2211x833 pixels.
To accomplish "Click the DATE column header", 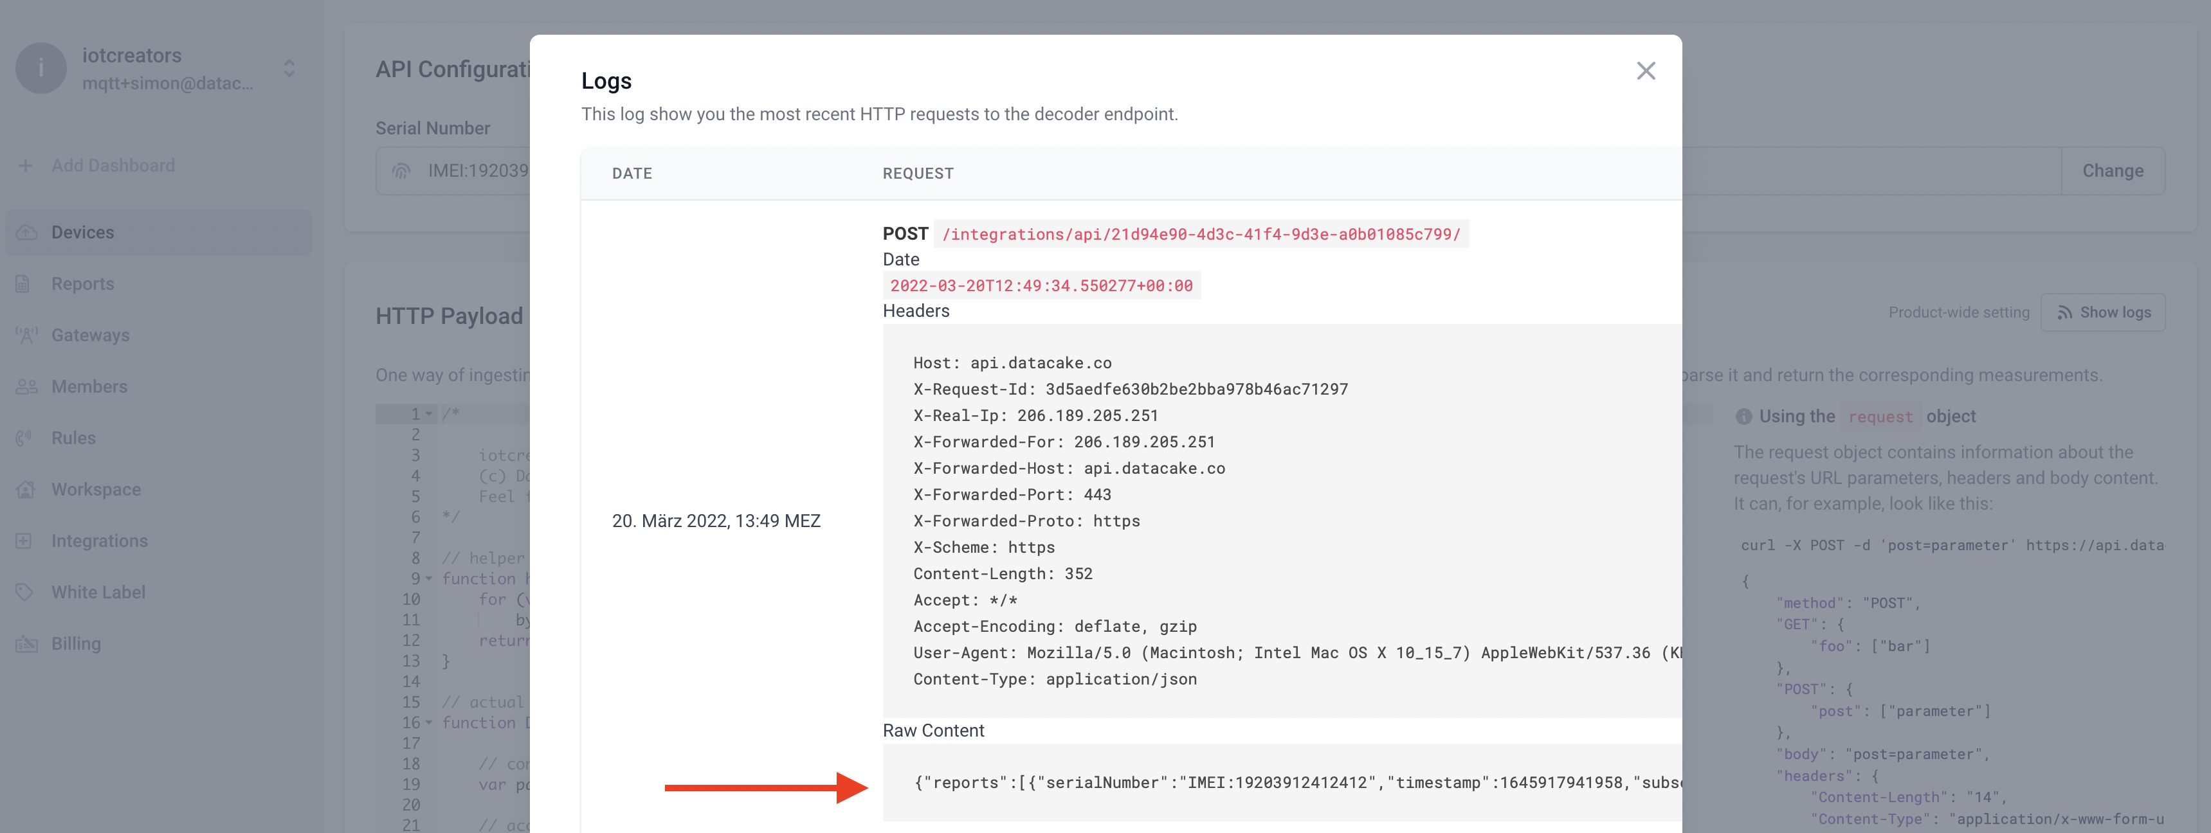I will (x=632, y=174).
